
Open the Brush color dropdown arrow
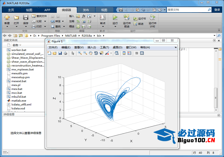(x=111, y=53)
